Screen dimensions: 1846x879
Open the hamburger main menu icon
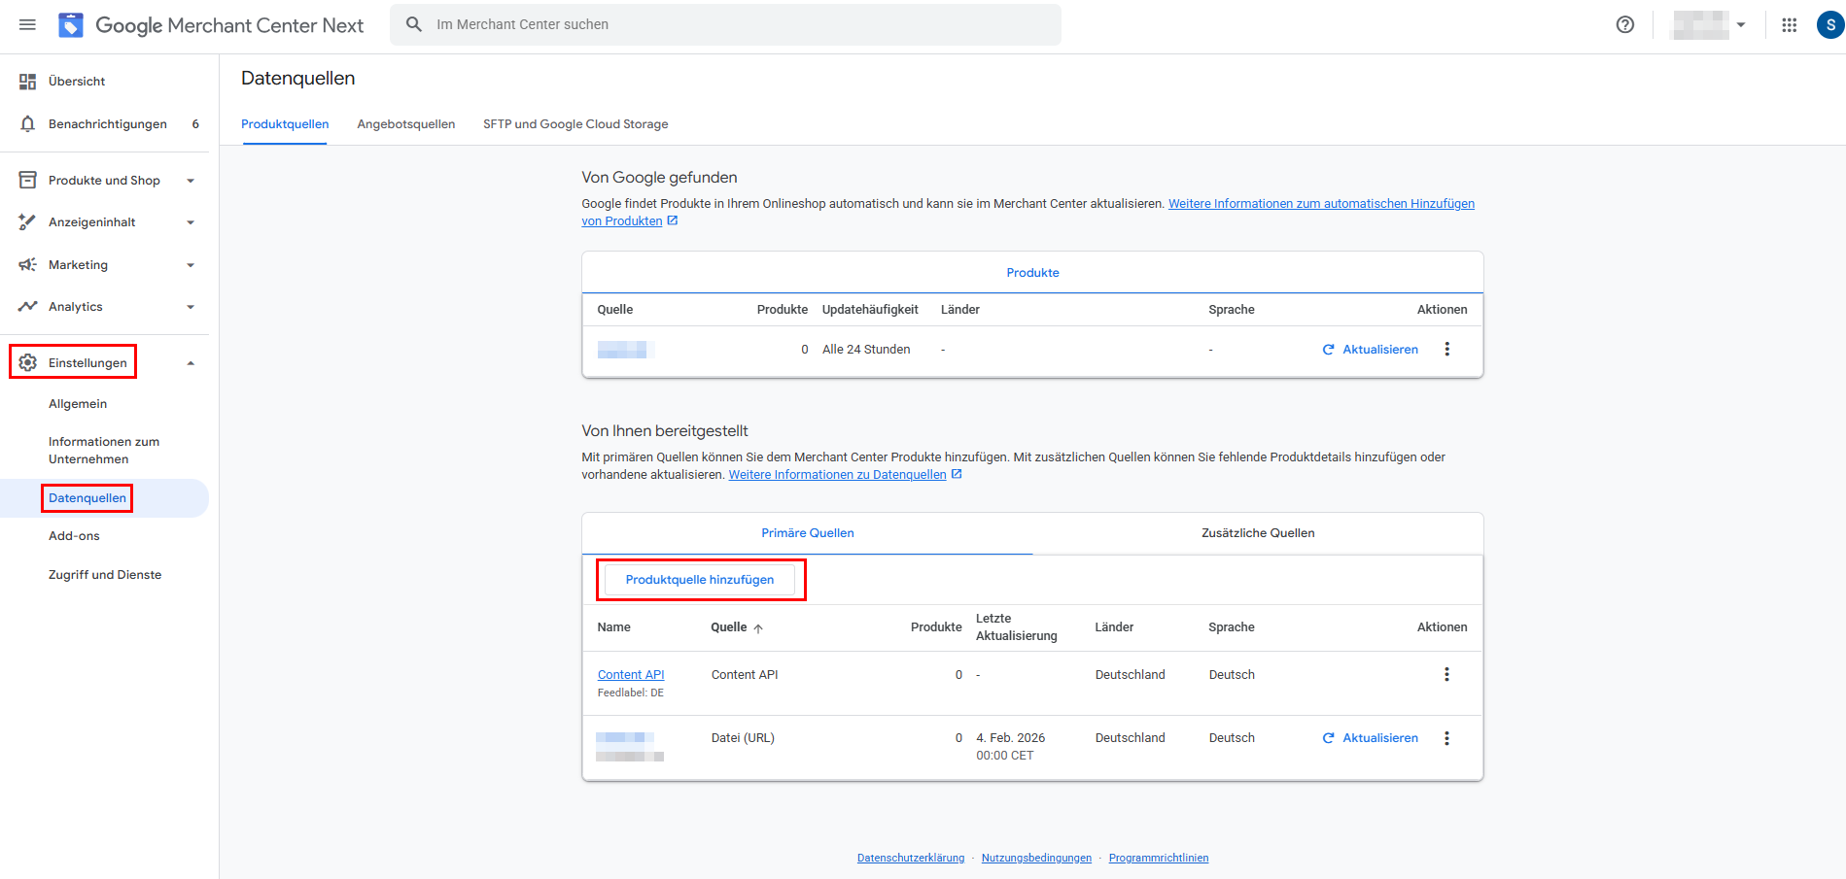[27, 24]
